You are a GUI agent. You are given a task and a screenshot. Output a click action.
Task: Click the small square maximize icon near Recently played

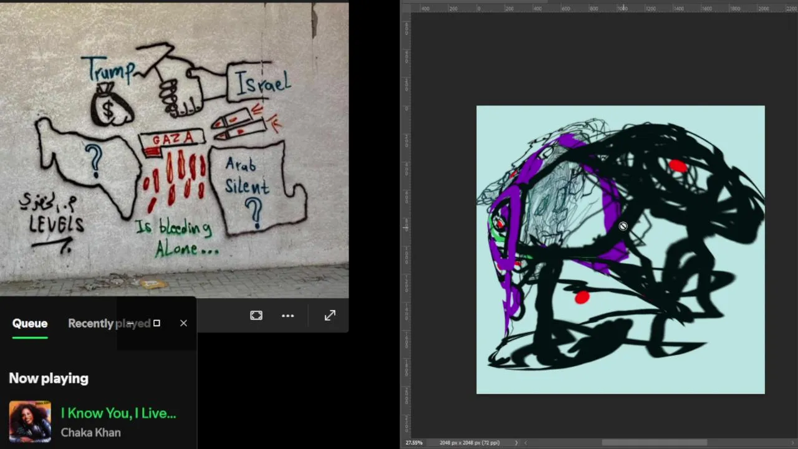[156, 323]
